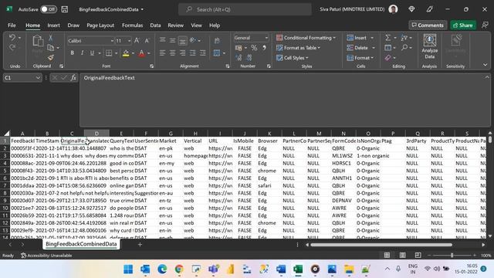Switch to Page Layout view icon
The image size is (494, 278).
coord(402,255)
